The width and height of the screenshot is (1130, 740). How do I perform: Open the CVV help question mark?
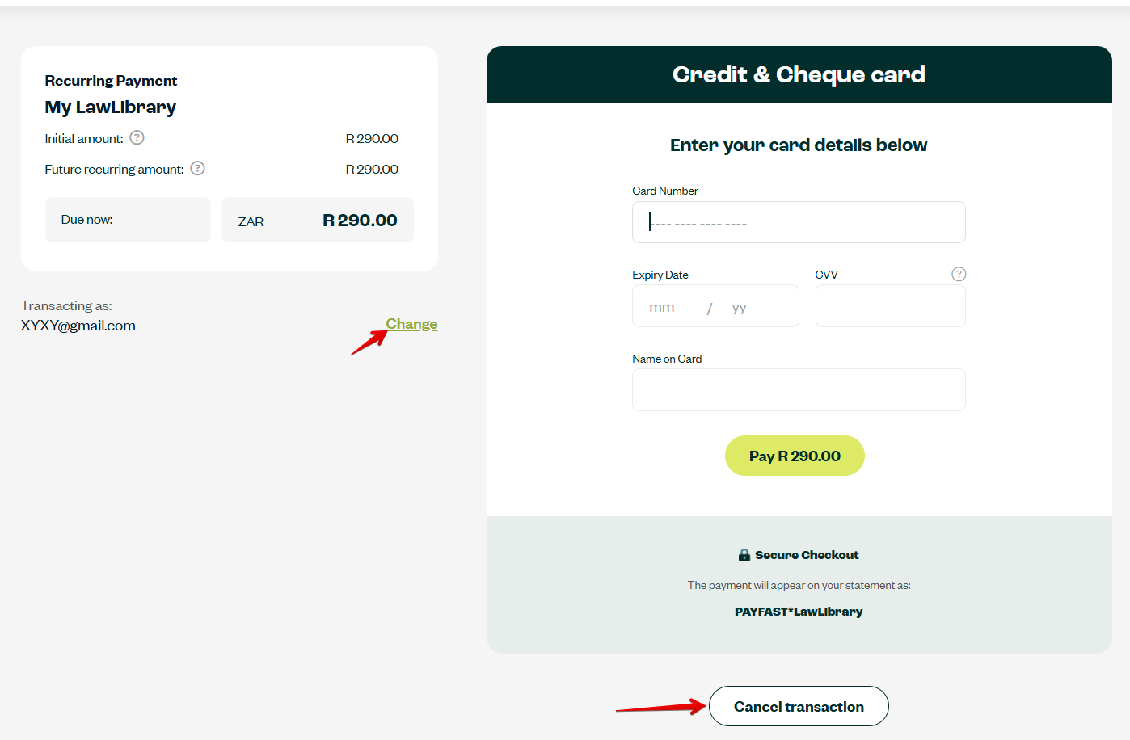point(959,274)
